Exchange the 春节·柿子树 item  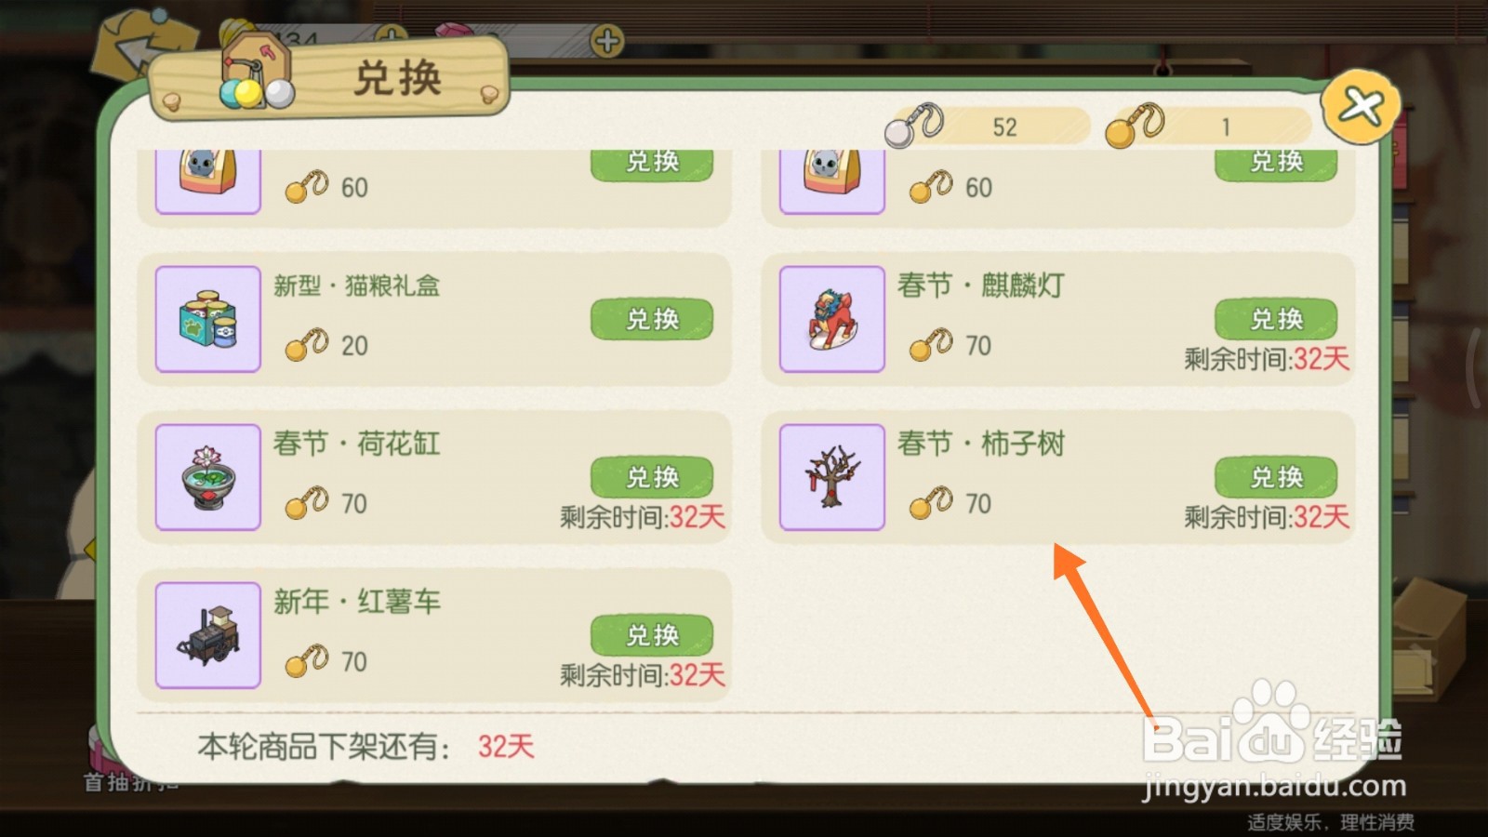pyautogui.click(x=1276, y=477)
